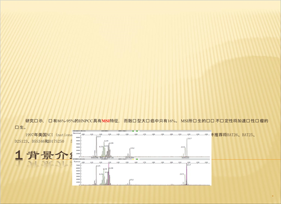
Task: Click the 研究 text at paragraph start
Action: click(30, 121)
